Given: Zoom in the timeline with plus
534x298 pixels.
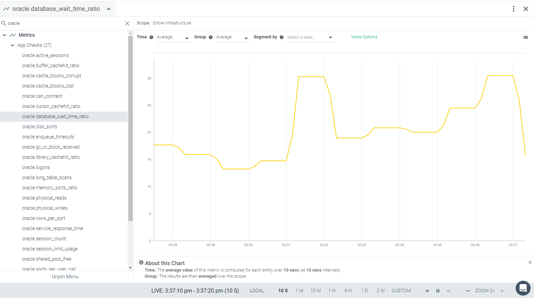Looking at the screenshot, I should [502, 291].
